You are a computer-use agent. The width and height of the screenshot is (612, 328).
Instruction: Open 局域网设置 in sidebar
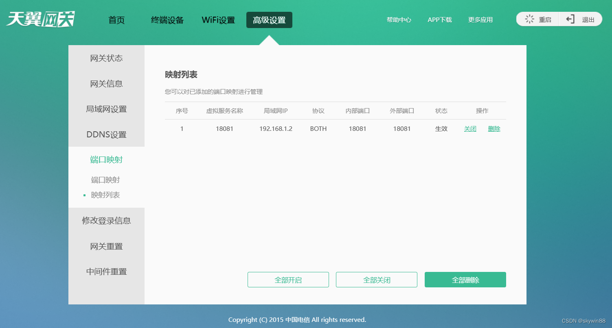106,109
